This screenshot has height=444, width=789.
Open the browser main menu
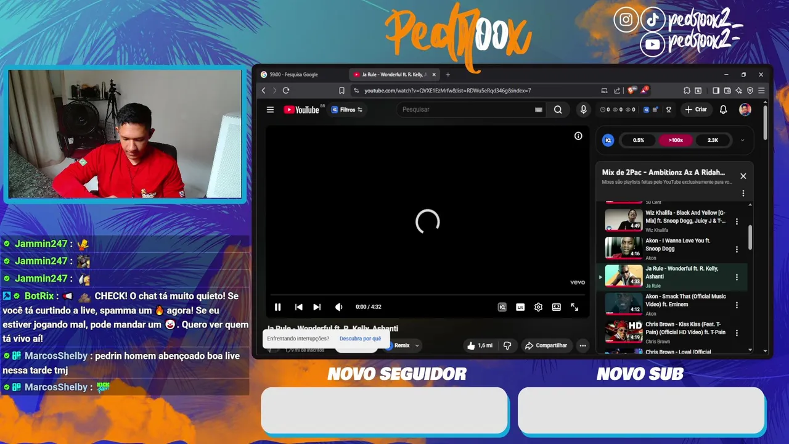(762, 91)
